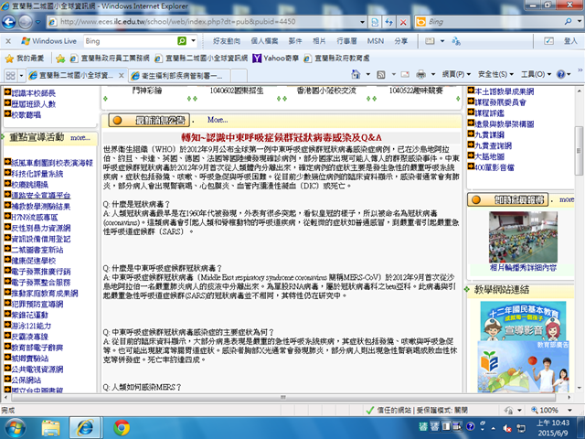Expand the Print options dropdown arrow

(x=433, y=74)
